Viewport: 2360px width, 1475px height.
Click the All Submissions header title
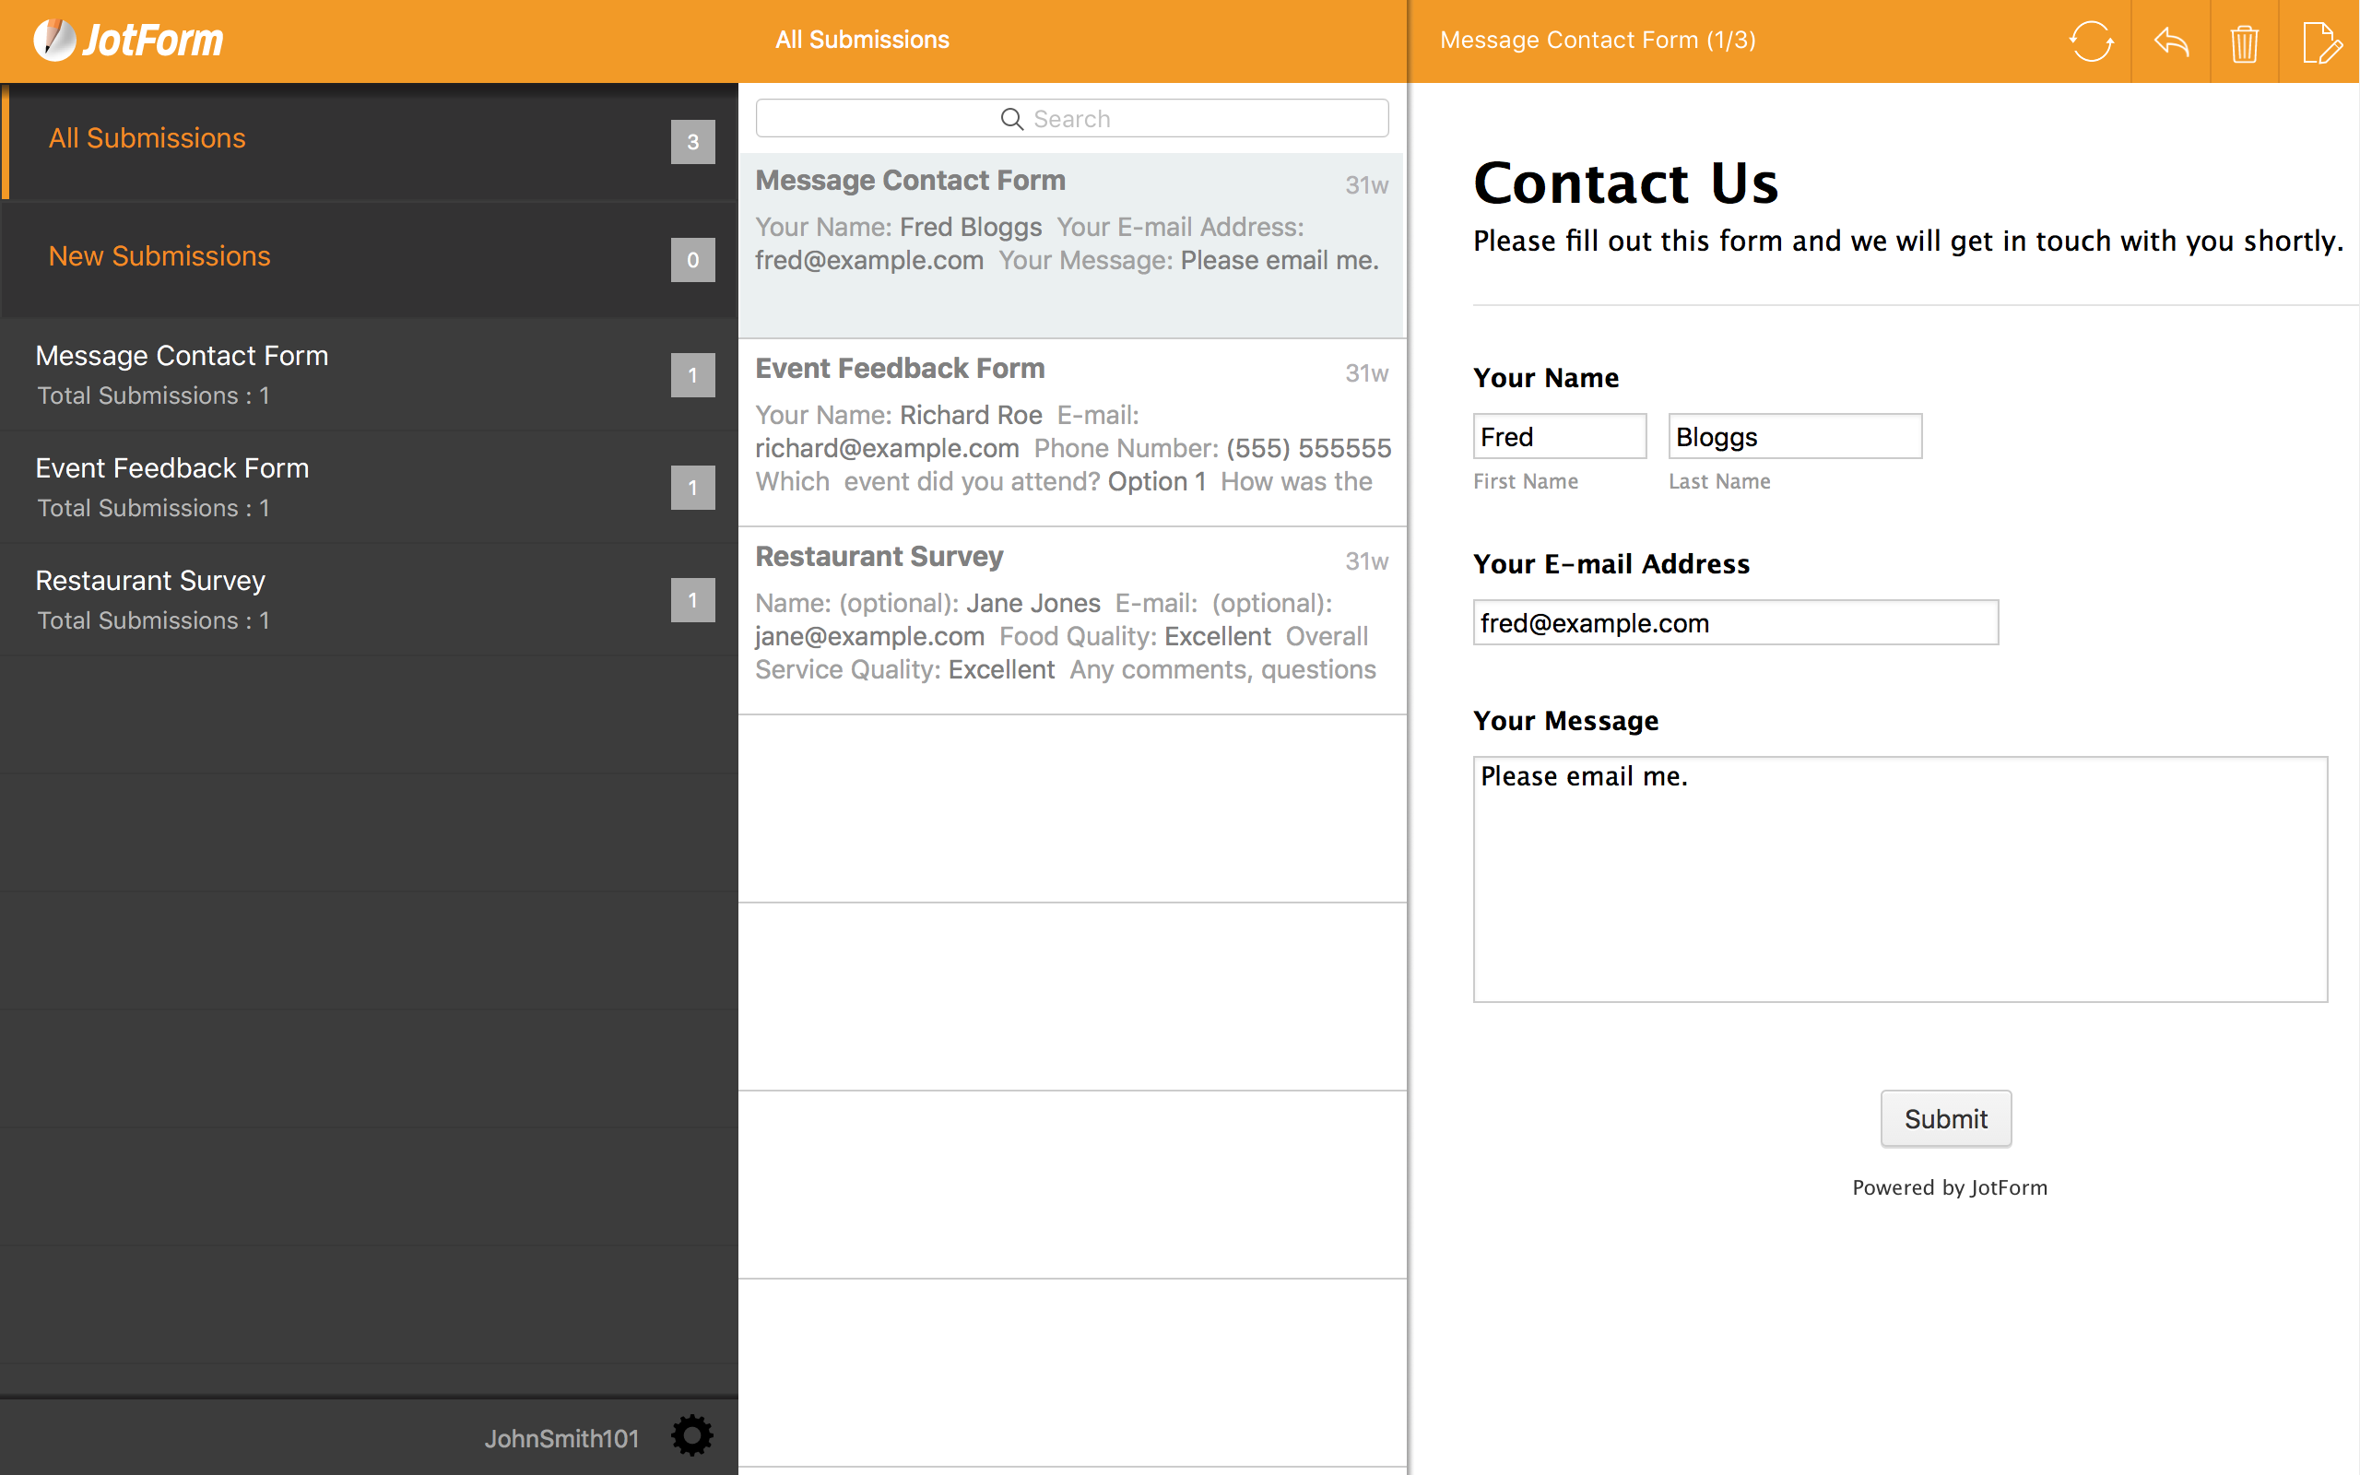pyautogui.click(x=862, y=40)
